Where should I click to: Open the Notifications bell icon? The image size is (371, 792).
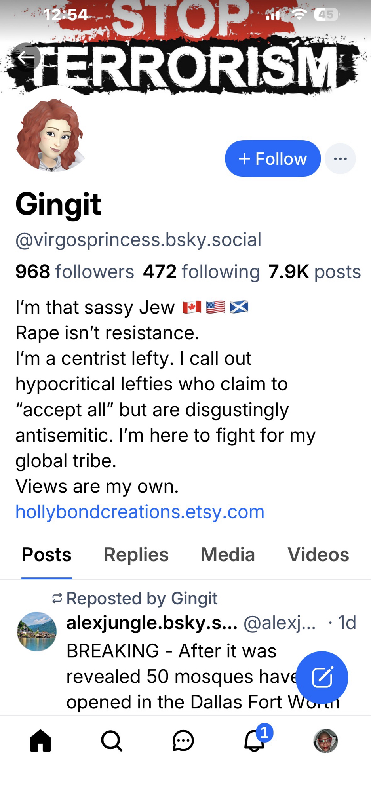pos(254,741)
